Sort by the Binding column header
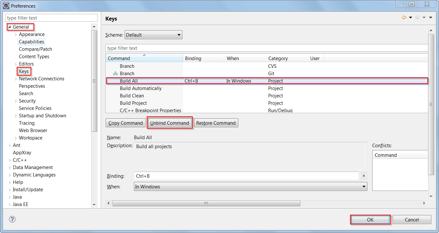 204,58
